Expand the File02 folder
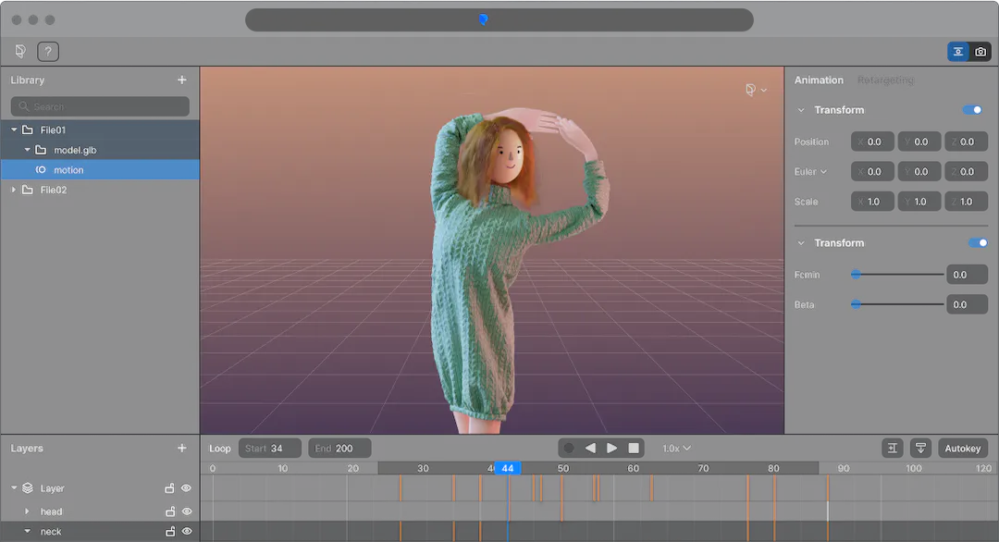The image size is (999, 542). pyautogui.click(x=14, y=190)
